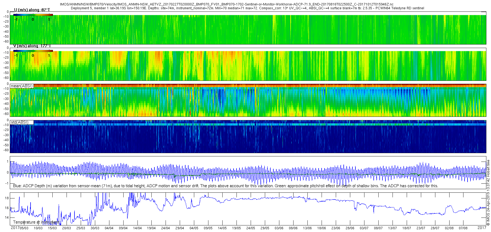Click the V velocity colorbar

tap(33, 51)
